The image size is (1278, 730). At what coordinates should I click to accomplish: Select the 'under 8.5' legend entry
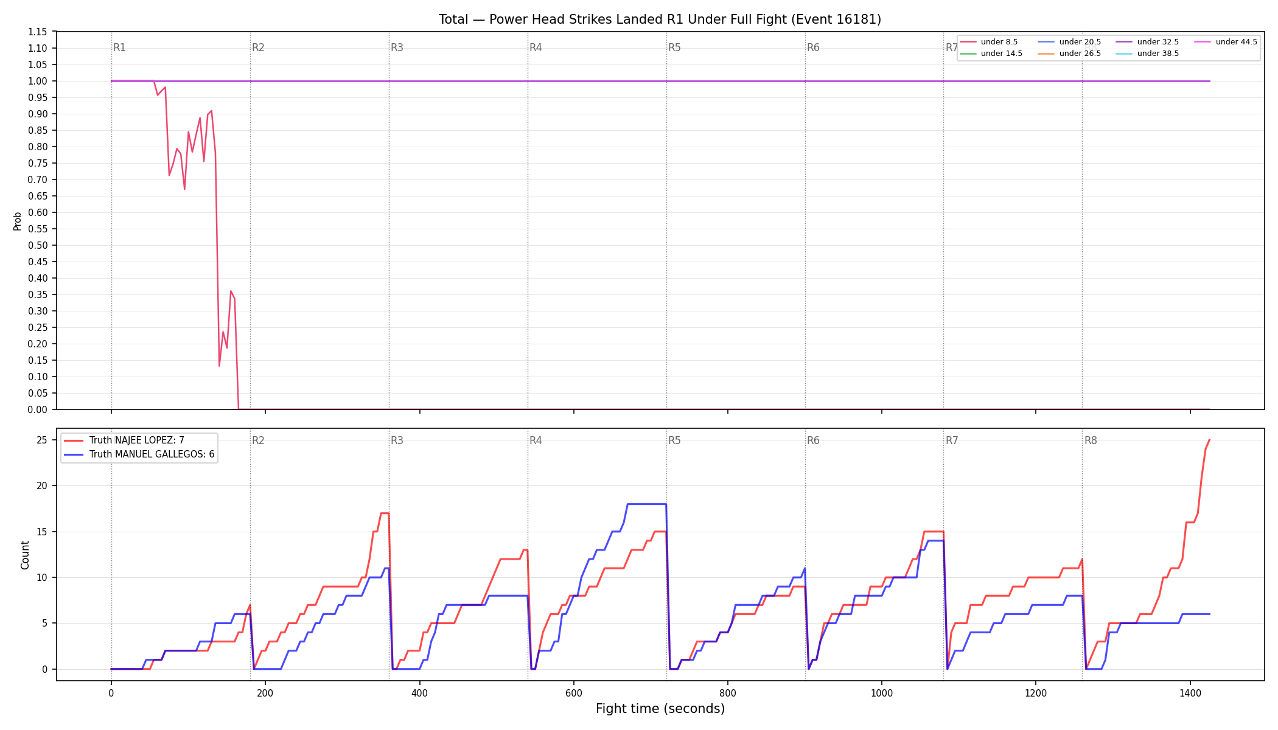(989, 42)
